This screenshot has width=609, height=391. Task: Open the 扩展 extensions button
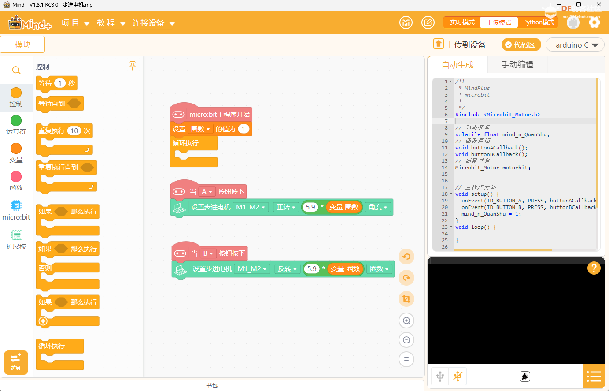click(16, 362)
